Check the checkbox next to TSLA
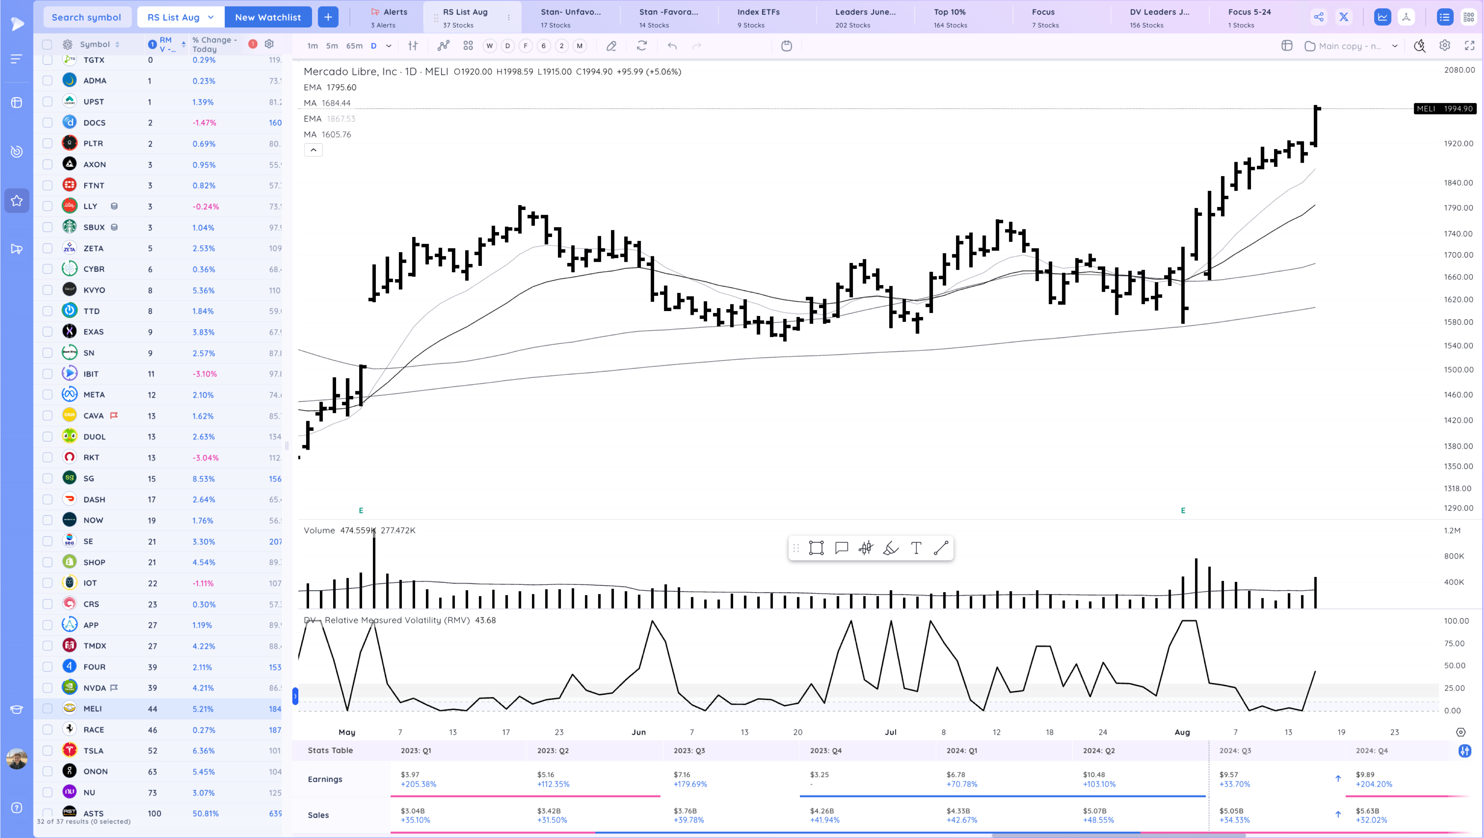The height and width of the screenshot is (838, 1484). click(47, 750)
